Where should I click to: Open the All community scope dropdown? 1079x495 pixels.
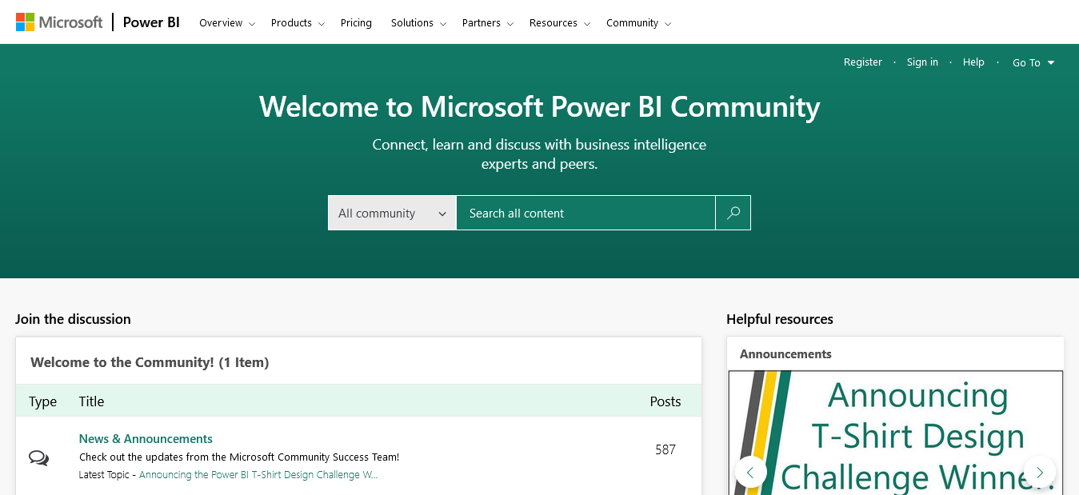392,213
